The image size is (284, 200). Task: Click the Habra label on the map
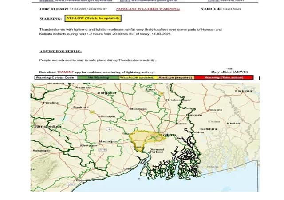(181, 124)
